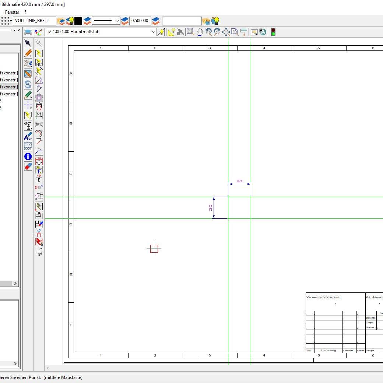383x383 pixels.
Task: Click the zoom window magnifier icon
Action: click(x=190, y=32)
